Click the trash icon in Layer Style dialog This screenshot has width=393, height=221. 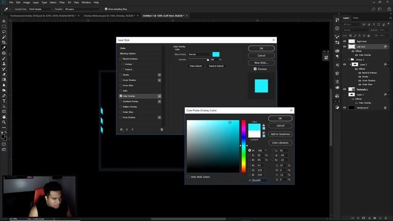[x=161, y=130]
